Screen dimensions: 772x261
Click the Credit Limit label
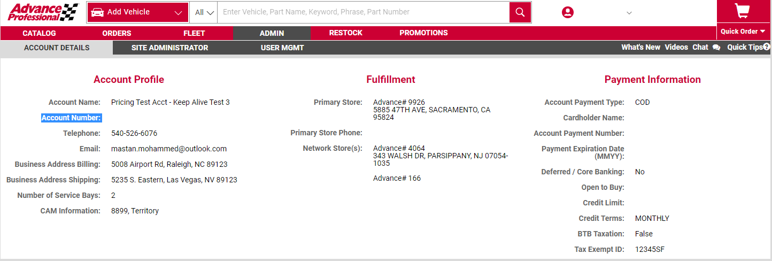[604, 203]
